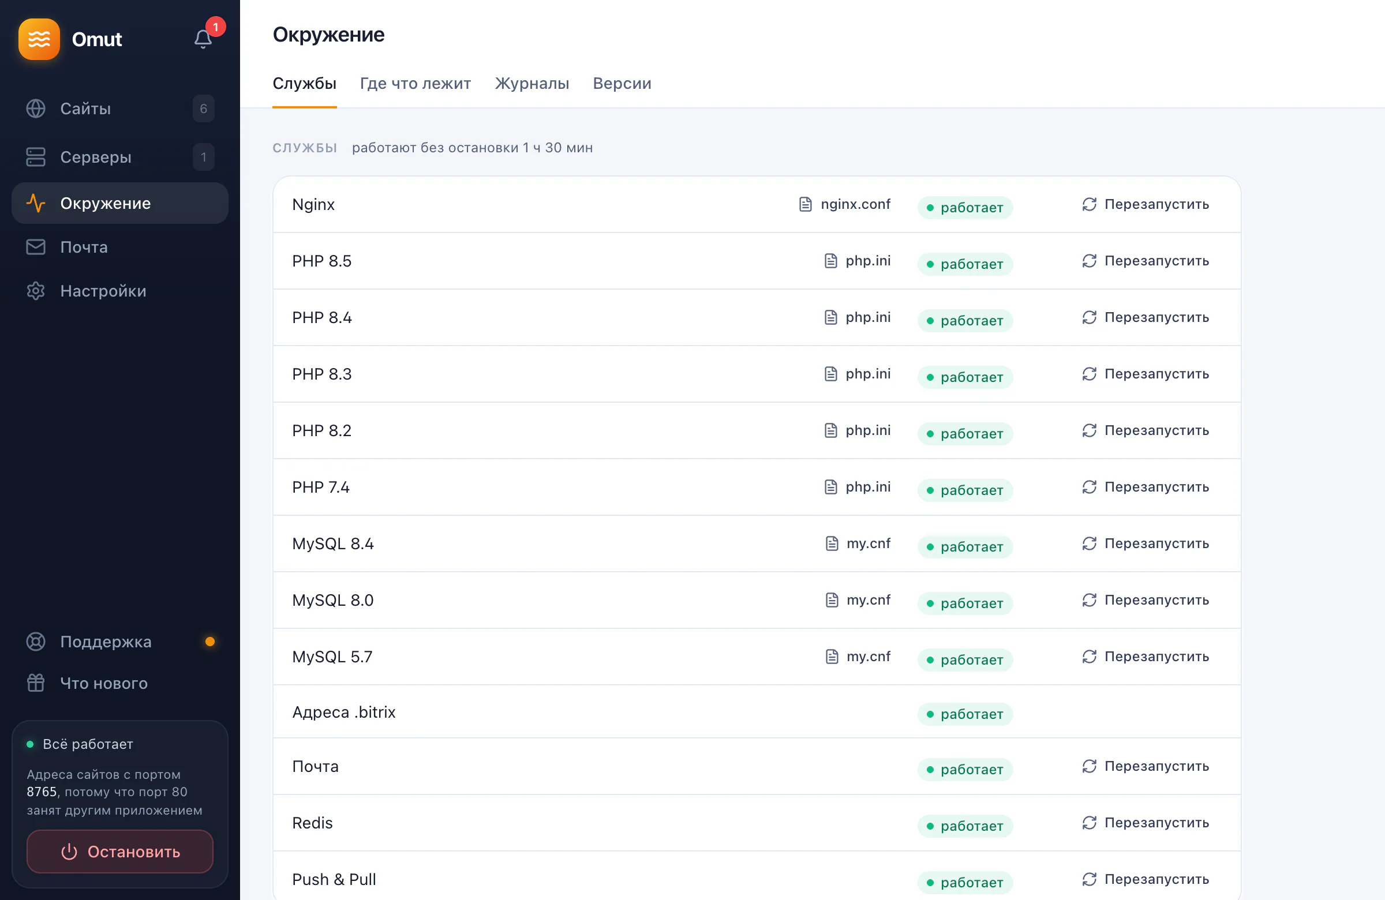1385x900 pixels.
Task: Open php.ini for PHP 8.5
Action: click(x=857, y=261)
